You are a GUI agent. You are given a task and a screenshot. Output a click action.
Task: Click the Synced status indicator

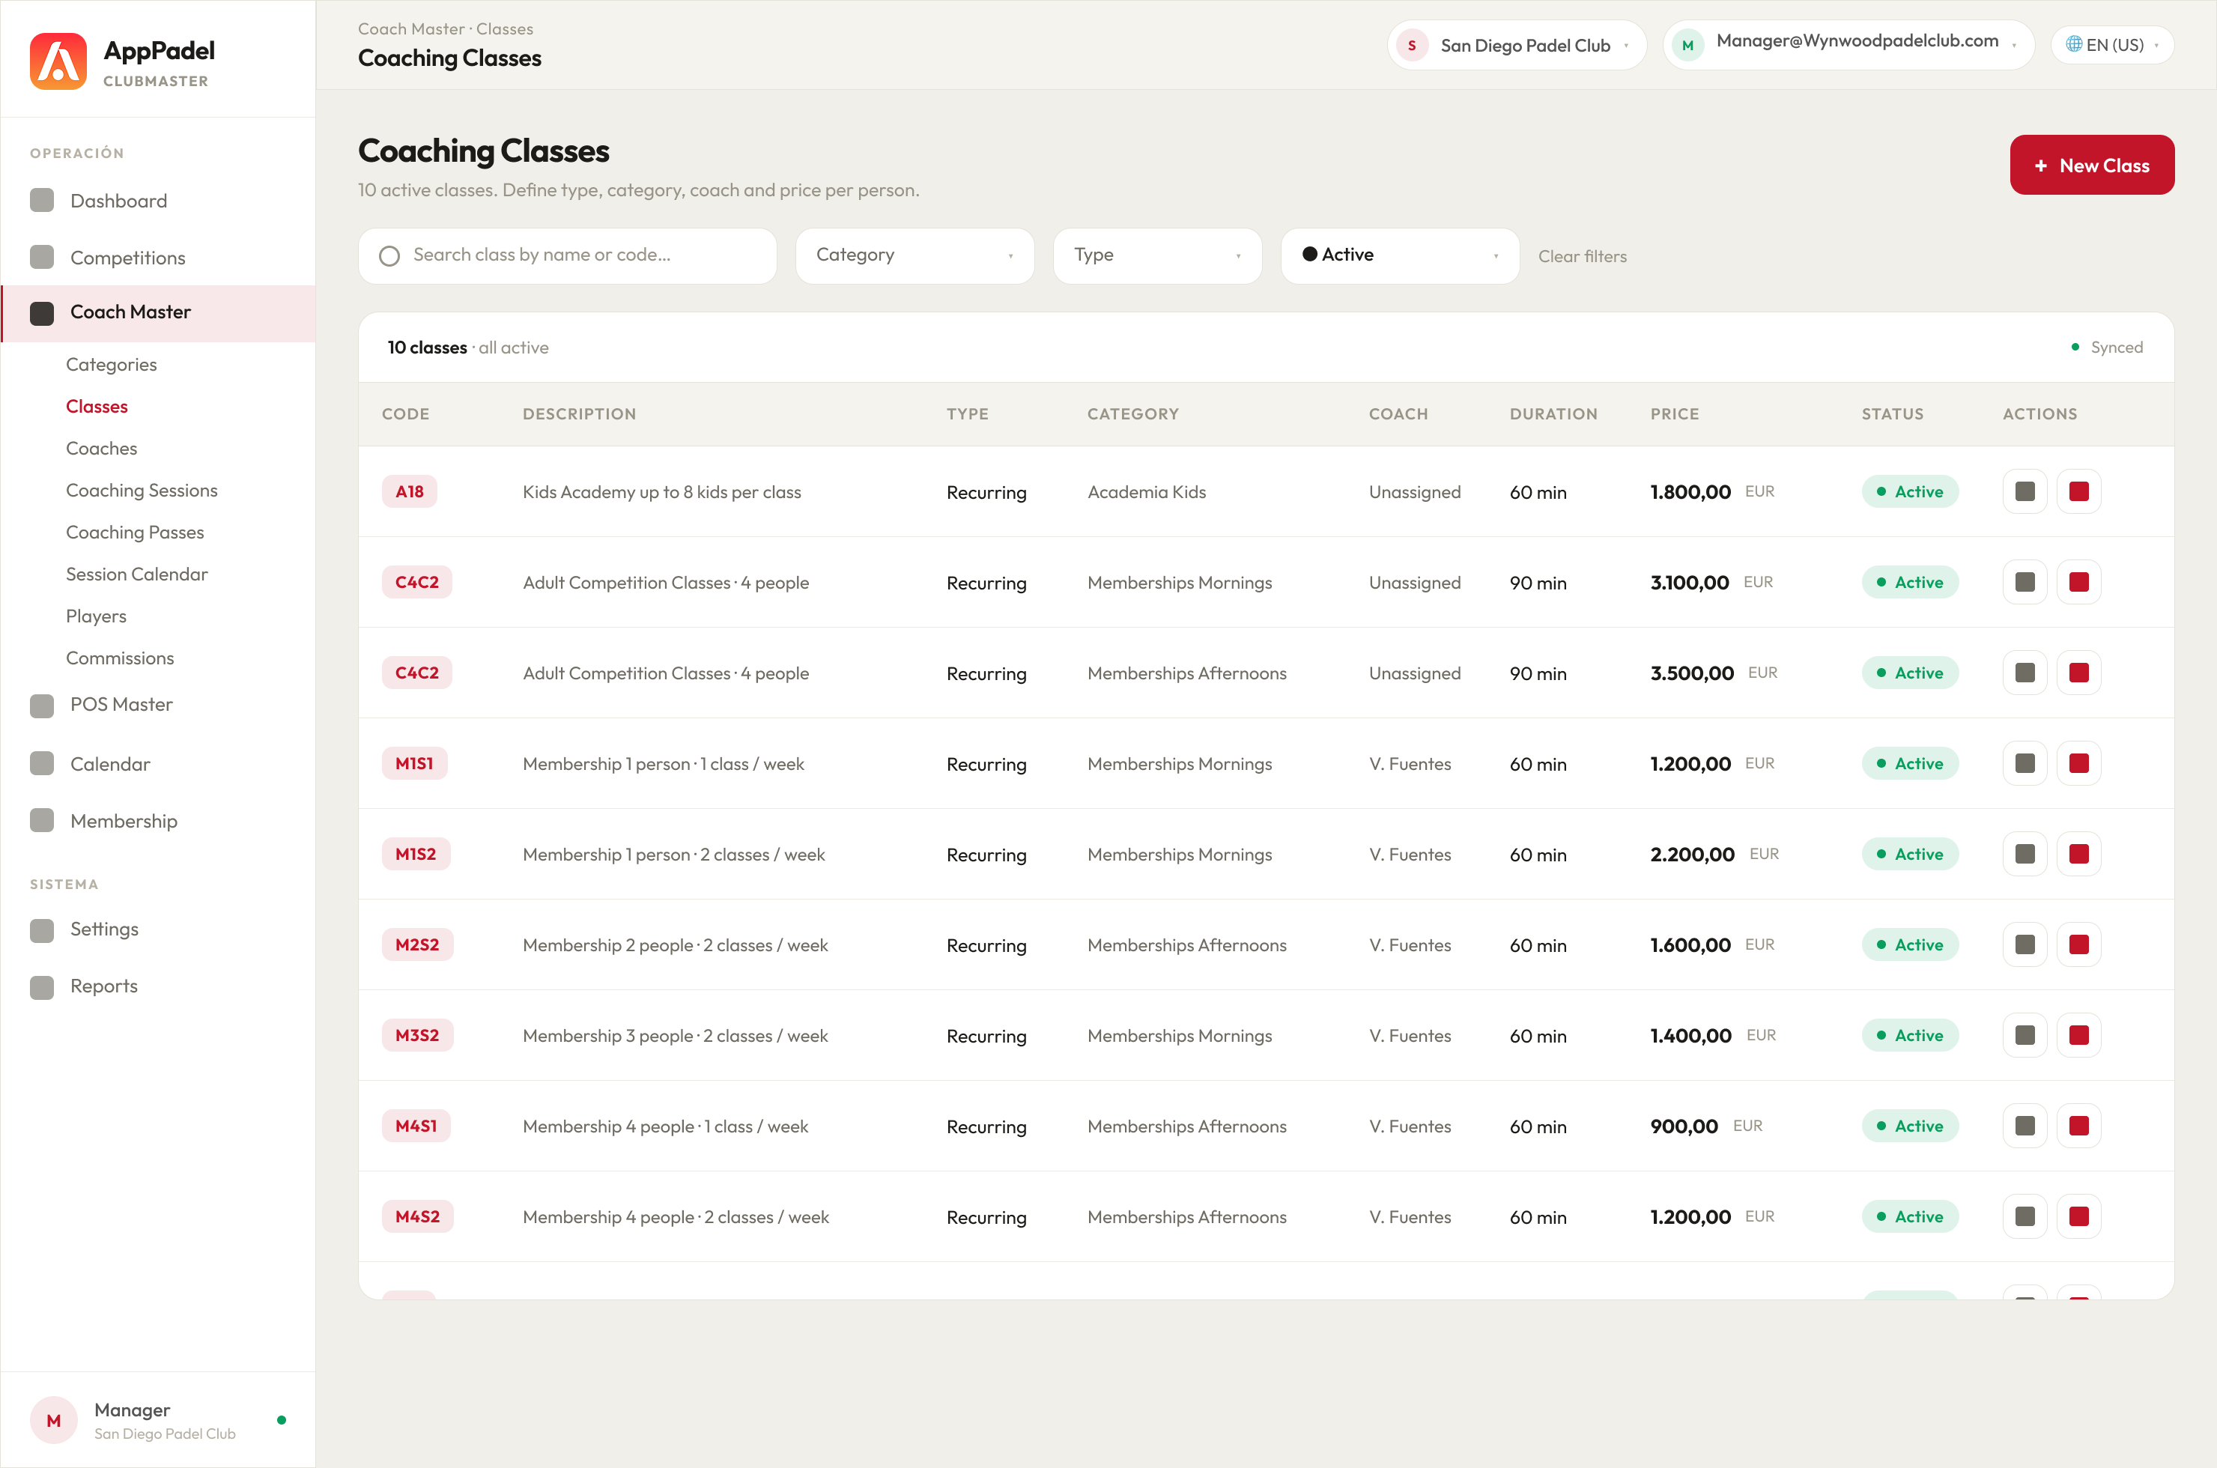pyautogui.click(x=2108, y=348)
